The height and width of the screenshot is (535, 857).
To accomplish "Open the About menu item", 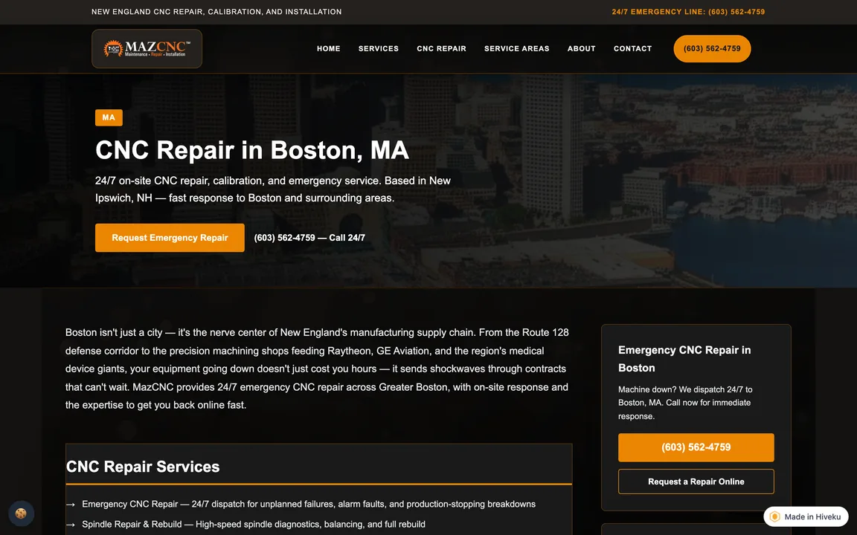I will click(582, 48).
